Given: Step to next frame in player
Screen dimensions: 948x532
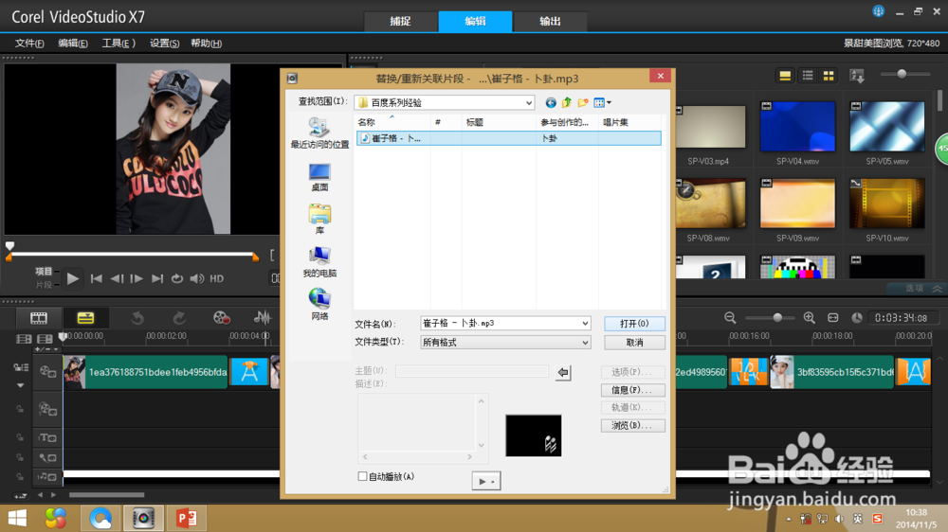Looking at the screenshot, I should 137,278.
